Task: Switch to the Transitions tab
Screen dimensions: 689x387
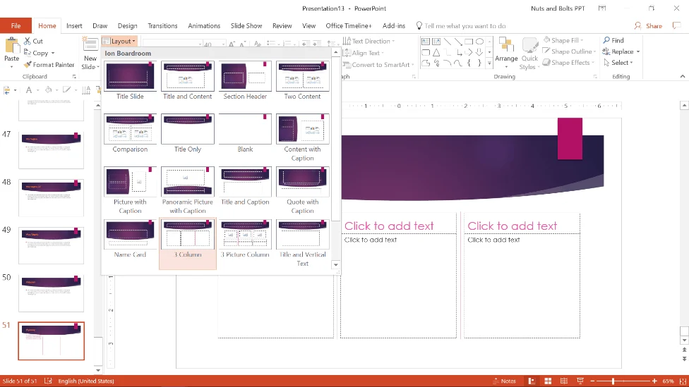Action: point(162,26)
